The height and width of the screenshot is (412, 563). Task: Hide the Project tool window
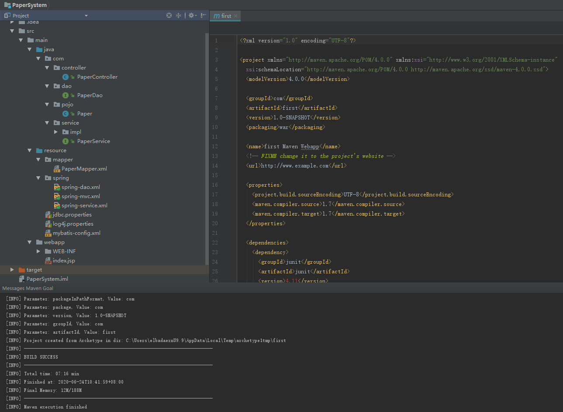tap(203, 15)
